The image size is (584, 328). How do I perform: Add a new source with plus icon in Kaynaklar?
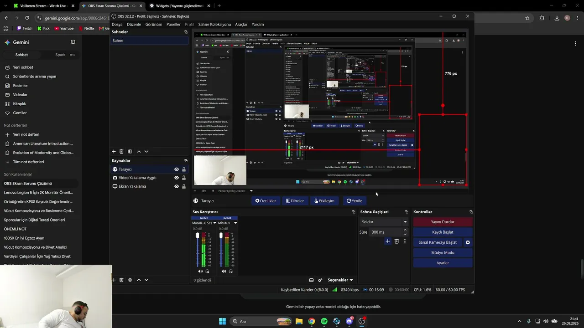pyautogui.click(x=114, y=280)
